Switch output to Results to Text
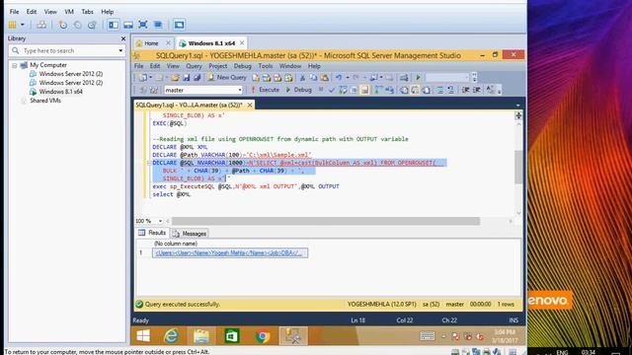 [404, 90]
